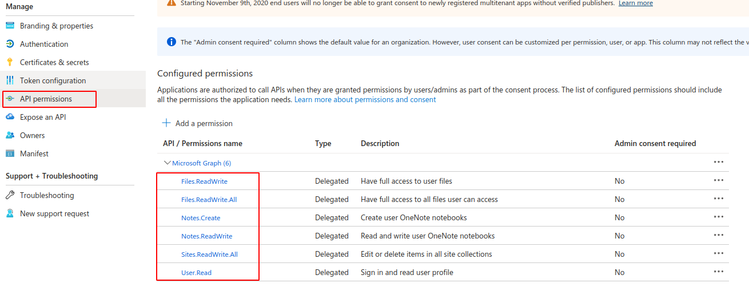Click the Certificates & secrets key icon

10,62
